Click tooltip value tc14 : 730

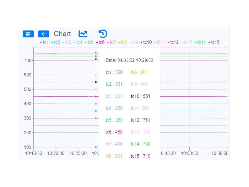tap(140, 144)
